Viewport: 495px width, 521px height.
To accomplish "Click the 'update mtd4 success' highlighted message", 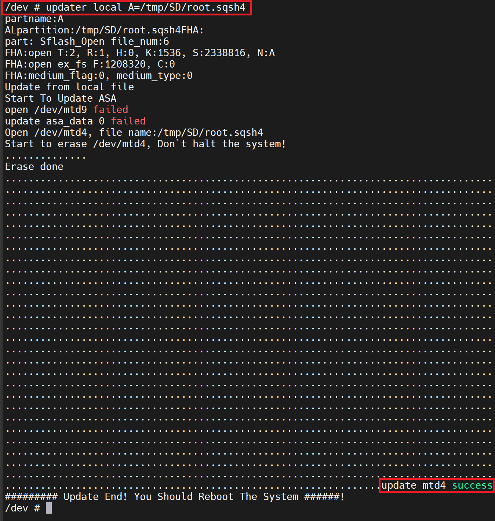I will pos(436,485).
